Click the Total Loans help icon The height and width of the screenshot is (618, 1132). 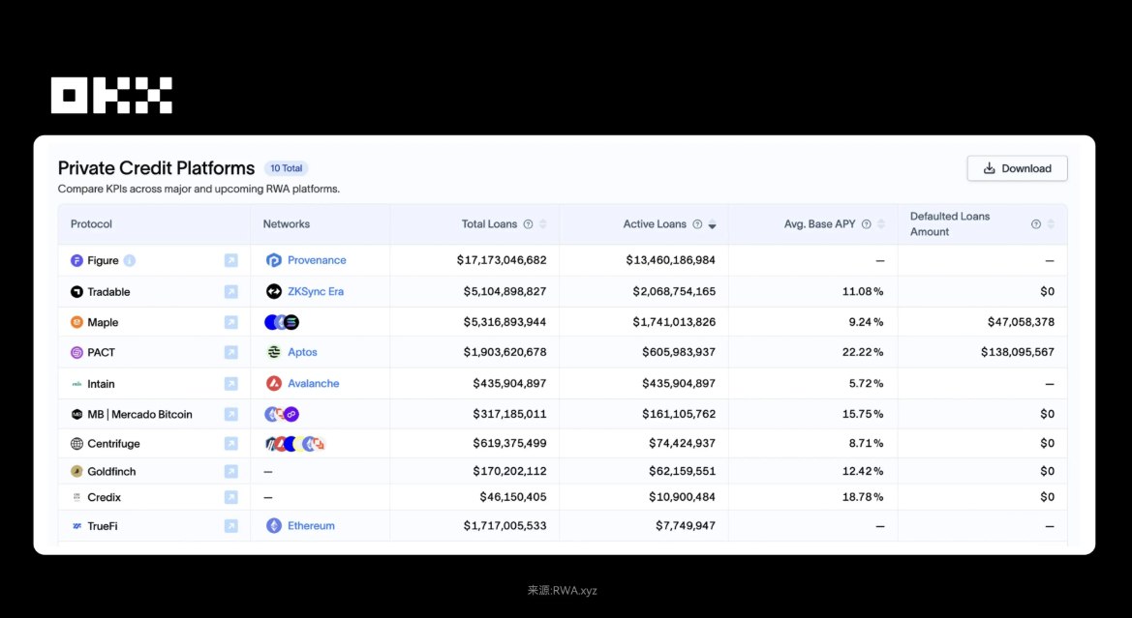528,224
